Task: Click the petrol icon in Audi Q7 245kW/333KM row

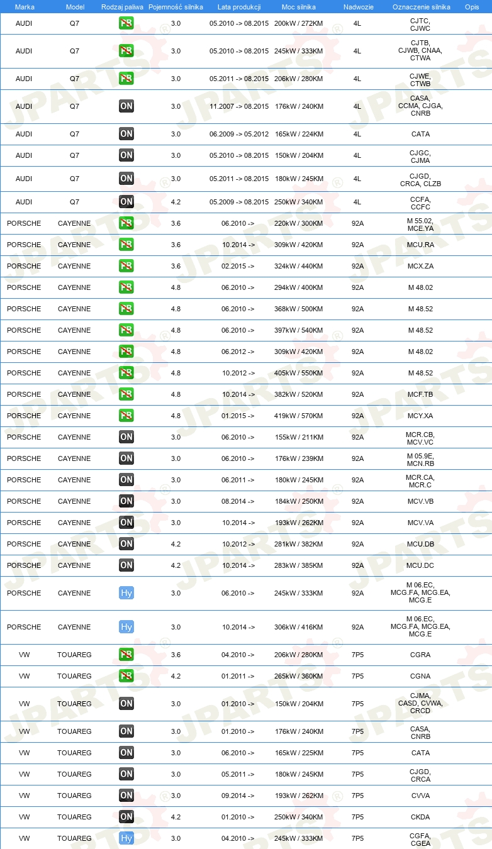Action: pyautogui.click(x=126, y=51)
